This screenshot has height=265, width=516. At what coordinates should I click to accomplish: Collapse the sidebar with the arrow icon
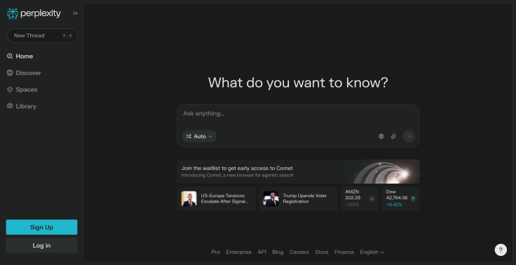click(76, 13)
